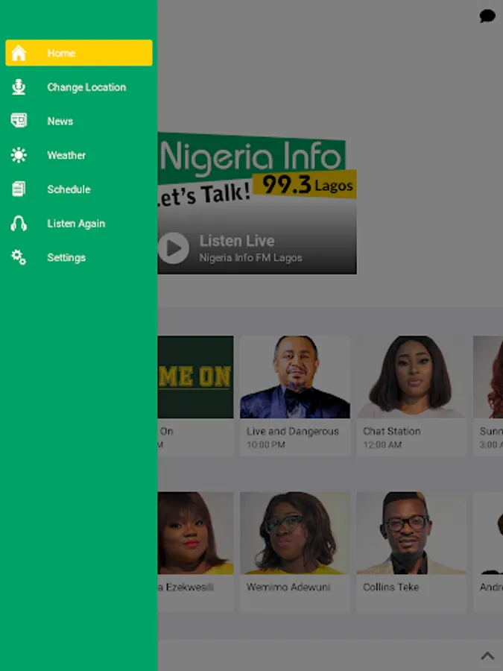
Task: Click the 'Listen Live' text
Action: coord(237,241)
